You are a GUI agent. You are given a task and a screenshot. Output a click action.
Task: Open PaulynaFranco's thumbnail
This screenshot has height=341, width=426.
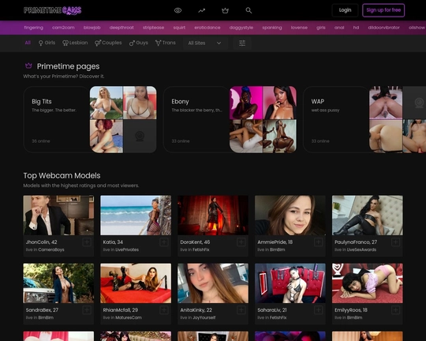[x=368, y=215]
